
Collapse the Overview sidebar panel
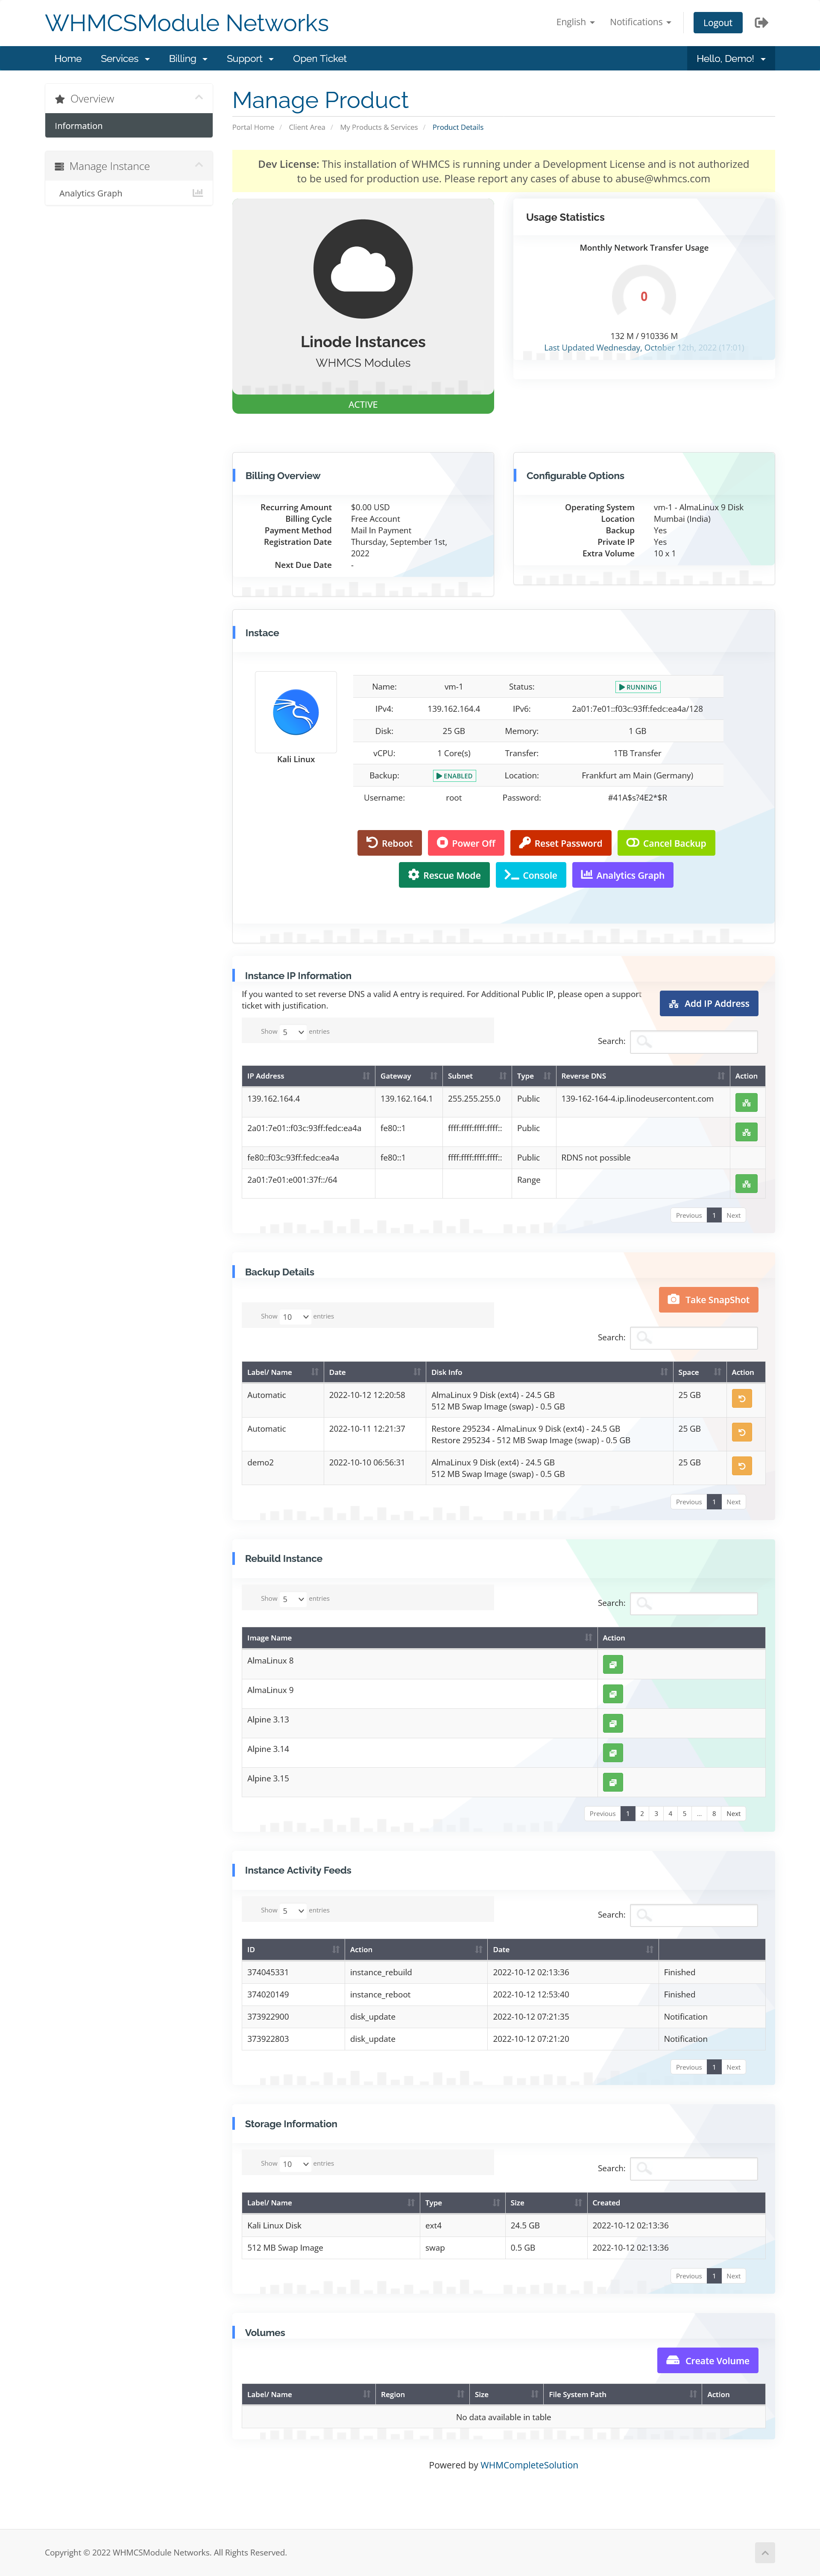coord(198,98)
